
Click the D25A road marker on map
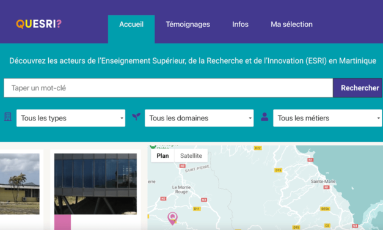tap(325, 209)
